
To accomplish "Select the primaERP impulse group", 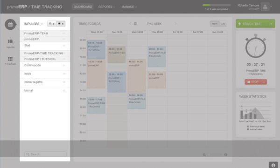I will 45,39.
